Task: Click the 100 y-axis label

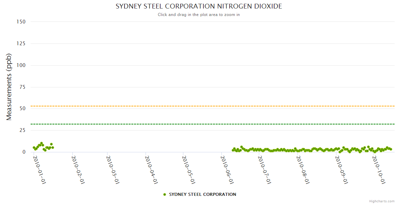Action: click(21, 65)
